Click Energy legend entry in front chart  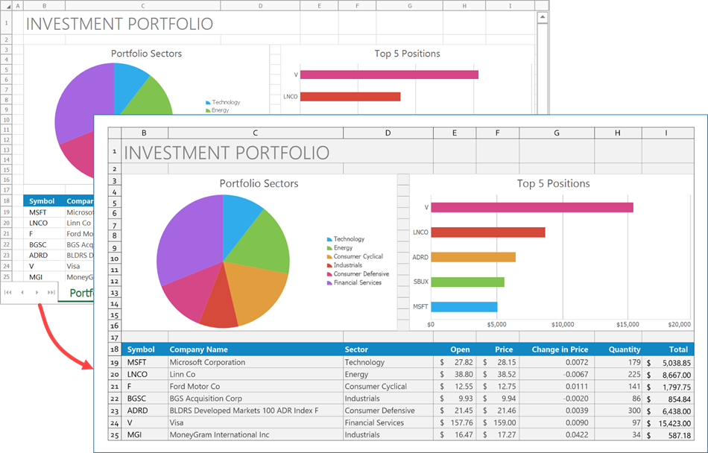[340, 247]
